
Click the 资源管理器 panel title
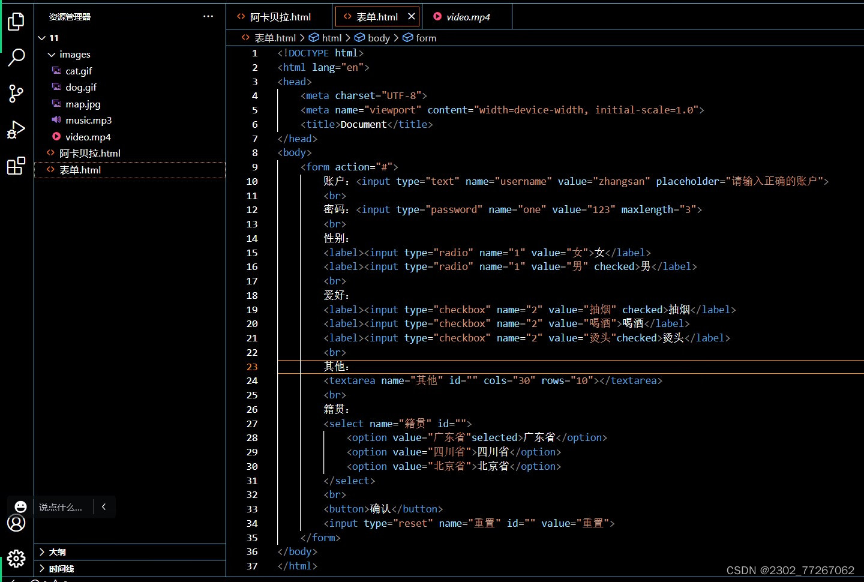(x=70, y=17)
